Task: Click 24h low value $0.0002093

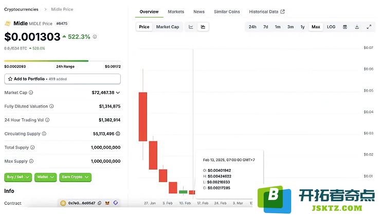Action: pyautogui.click(x=15, y=66)
